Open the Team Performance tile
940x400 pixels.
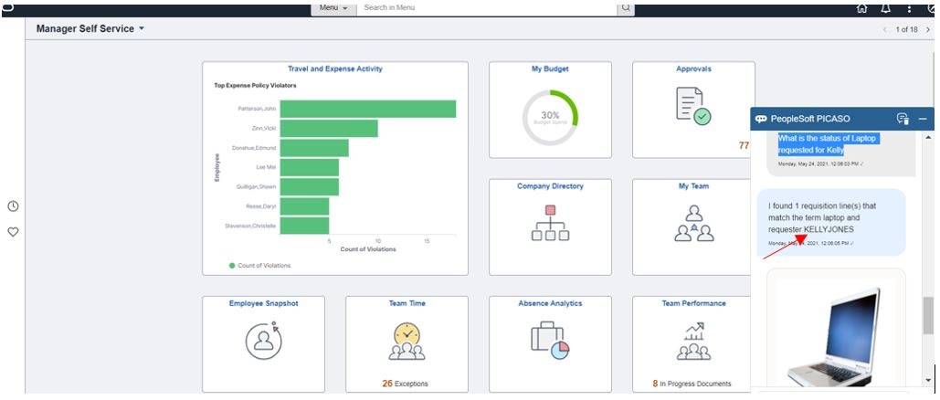click(x=693, y=344)
